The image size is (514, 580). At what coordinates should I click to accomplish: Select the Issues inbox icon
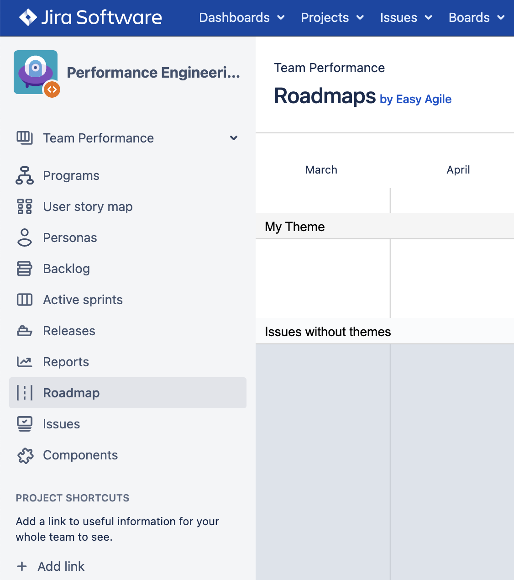click(x=25, y=424)
